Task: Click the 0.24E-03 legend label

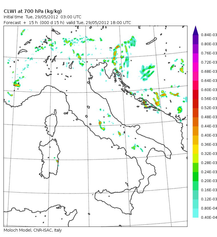Action: click(x=209, y=172)
